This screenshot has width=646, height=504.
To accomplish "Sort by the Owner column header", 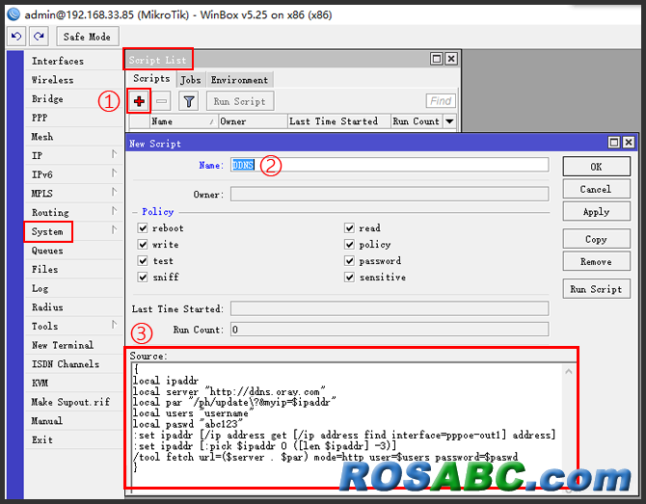I will click(x=253, y=121).
